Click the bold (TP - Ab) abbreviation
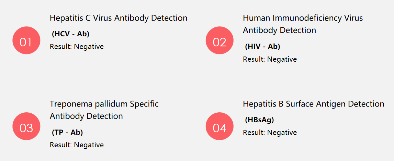Screen dimensions: 394x161 pos(67,133)
